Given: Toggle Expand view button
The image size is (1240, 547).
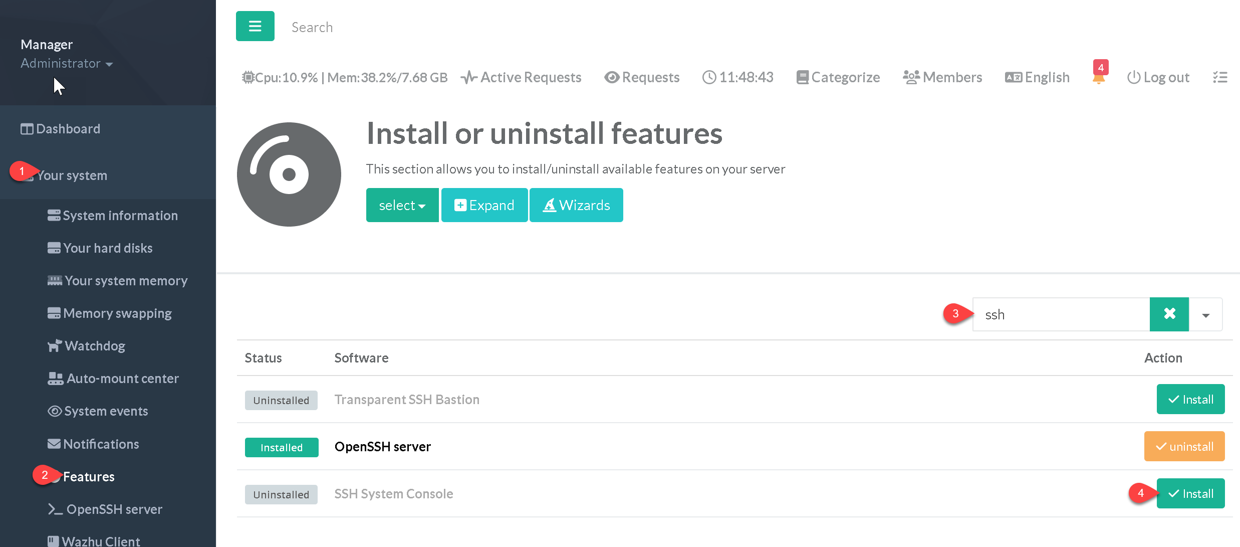Looking at the screenshot, I should pos(484,205).
